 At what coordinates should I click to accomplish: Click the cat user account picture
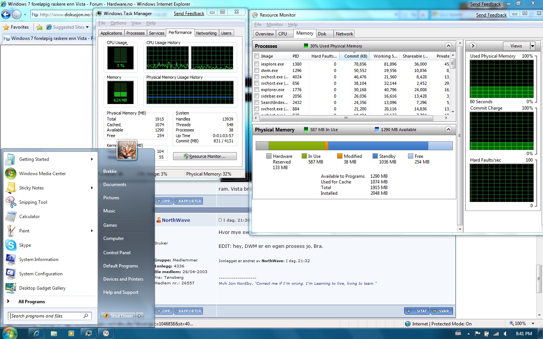(x=127, y=150)
